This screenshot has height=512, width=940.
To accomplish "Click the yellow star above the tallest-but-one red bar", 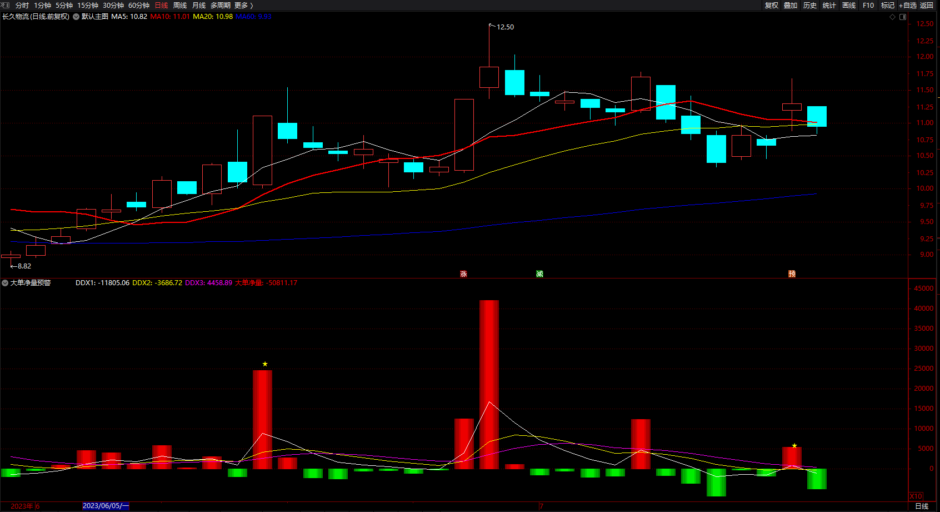I will pos(265,364).
